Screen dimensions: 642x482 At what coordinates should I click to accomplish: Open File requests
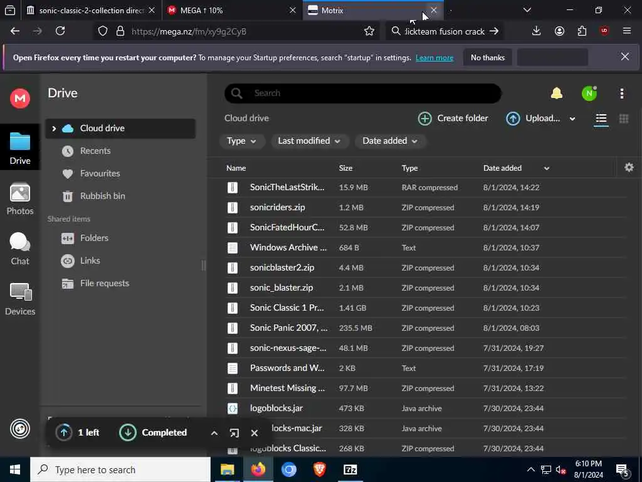[105, 283]
